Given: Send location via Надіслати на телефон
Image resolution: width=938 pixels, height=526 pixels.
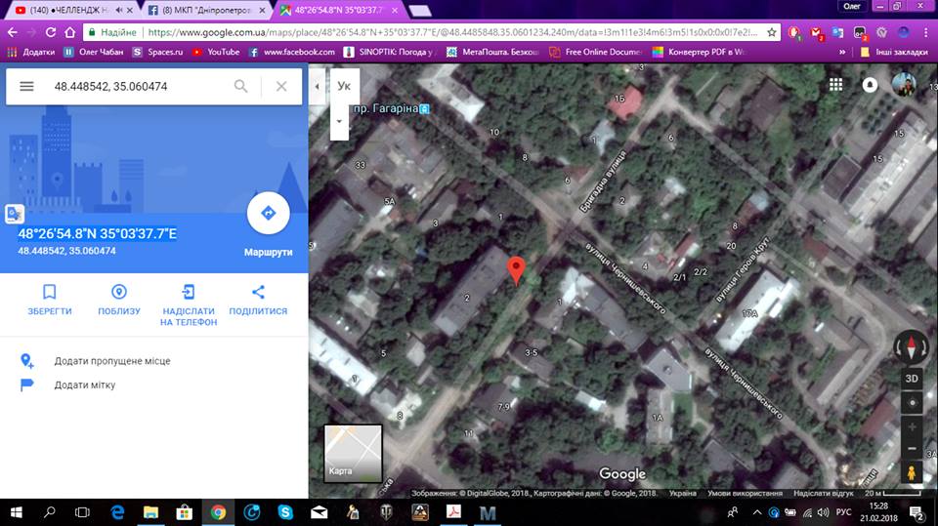Looking at the screenshot, I should pos(189,304).
